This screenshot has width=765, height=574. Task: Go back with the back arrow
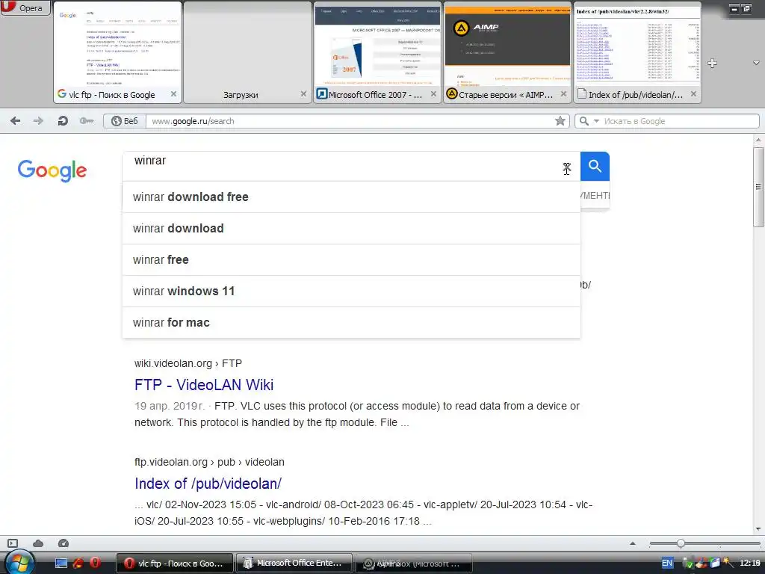(15, 121)
